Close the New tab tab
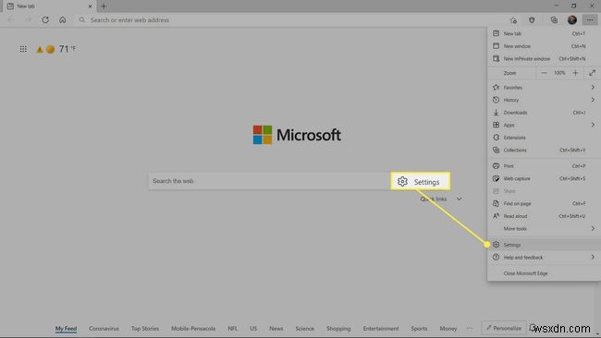601x338 pixels. click(x=90, y=6)
